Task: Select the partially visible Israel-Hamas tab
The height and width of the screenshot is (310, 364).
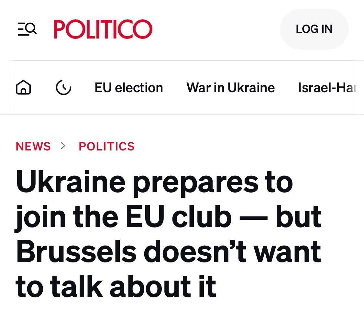Action: tap(327, 88)
